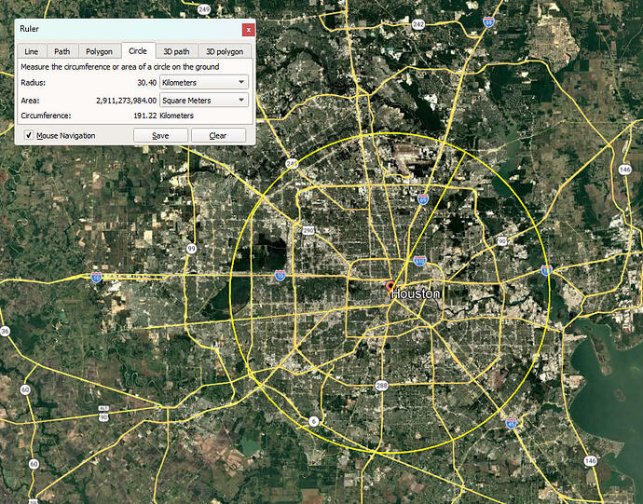Switch to the Path tab
Viewport: 643px width, 504px height.
[x=62, y=51]
